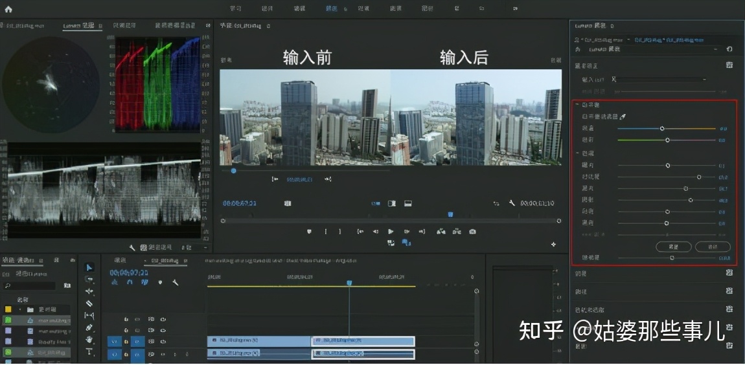Click Mark Out bracket in Program Monitor
Viewport: 745px width, 365px height.
coord(339,232)
